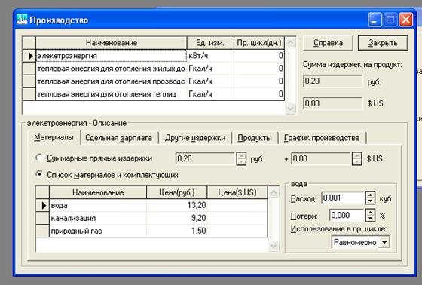Click the Справка button

(x=328, y=43)
